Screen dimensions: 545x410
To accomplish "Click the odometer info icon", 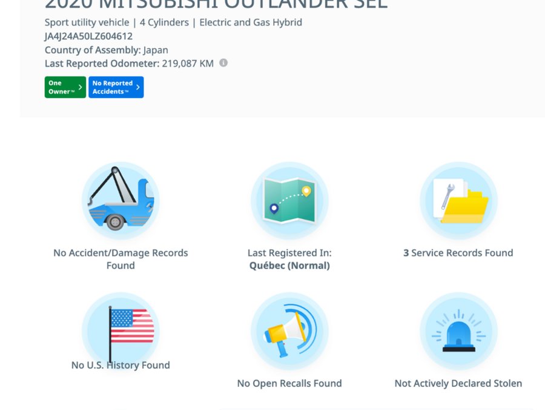I will pyautogui.click(x=223, y=63).
